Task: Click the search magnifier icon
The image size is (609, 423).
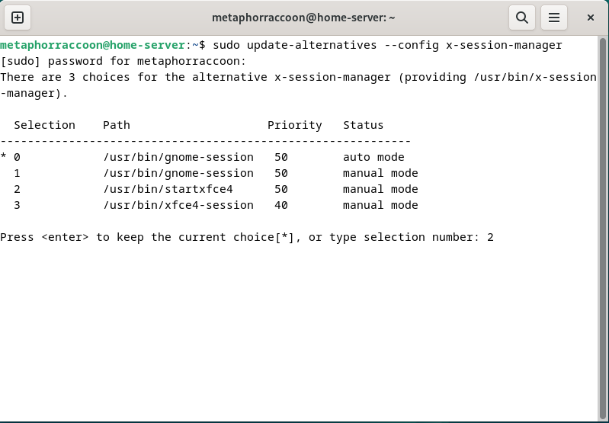Action: [x=521, y=17]
